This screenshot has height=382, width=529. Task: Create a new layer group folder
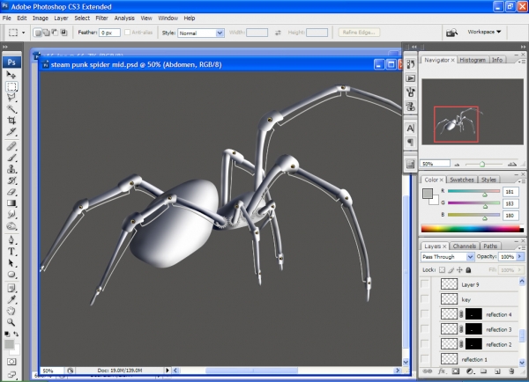(483, 371)
